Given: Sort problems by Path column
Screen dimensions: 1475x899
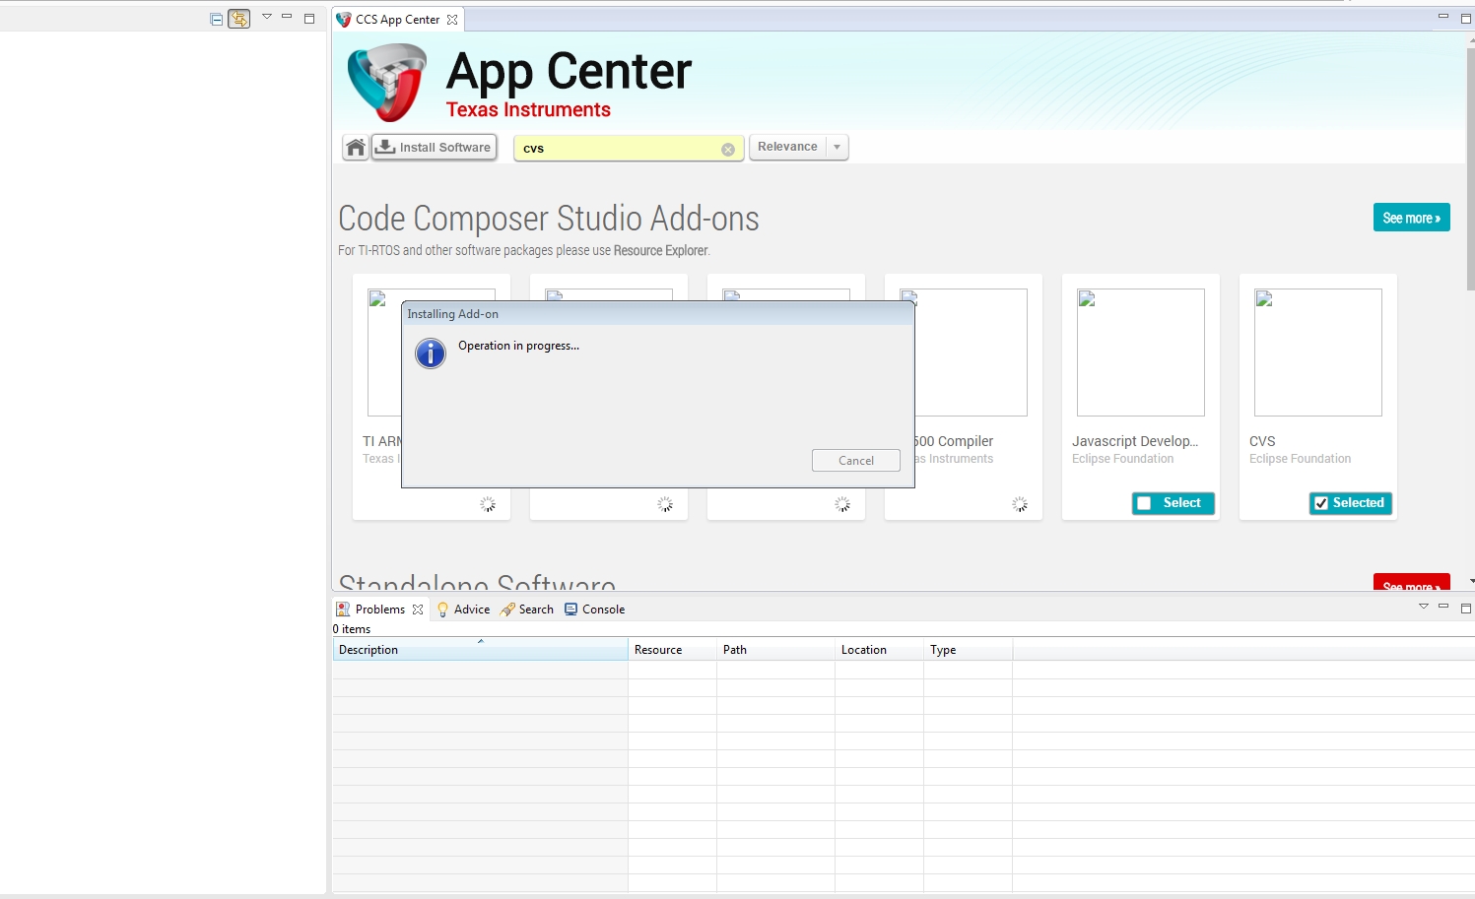Looking at the screenshot, I should coord(776,650).
